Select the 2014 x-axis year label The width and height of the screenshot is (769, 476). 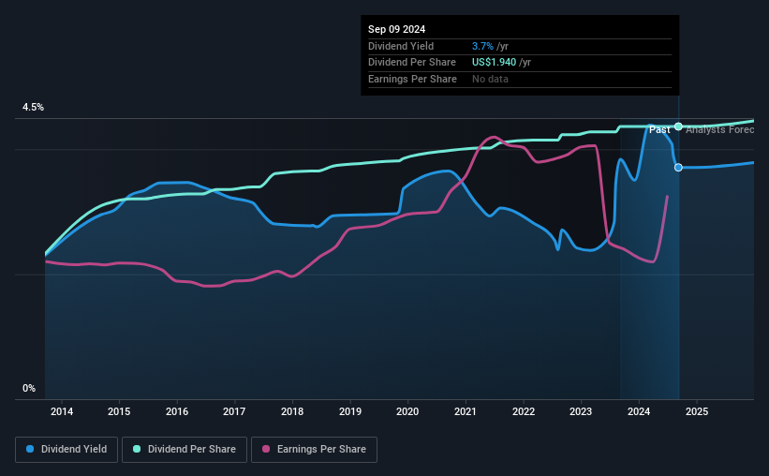pyautogui.click(x=62, y=411)
